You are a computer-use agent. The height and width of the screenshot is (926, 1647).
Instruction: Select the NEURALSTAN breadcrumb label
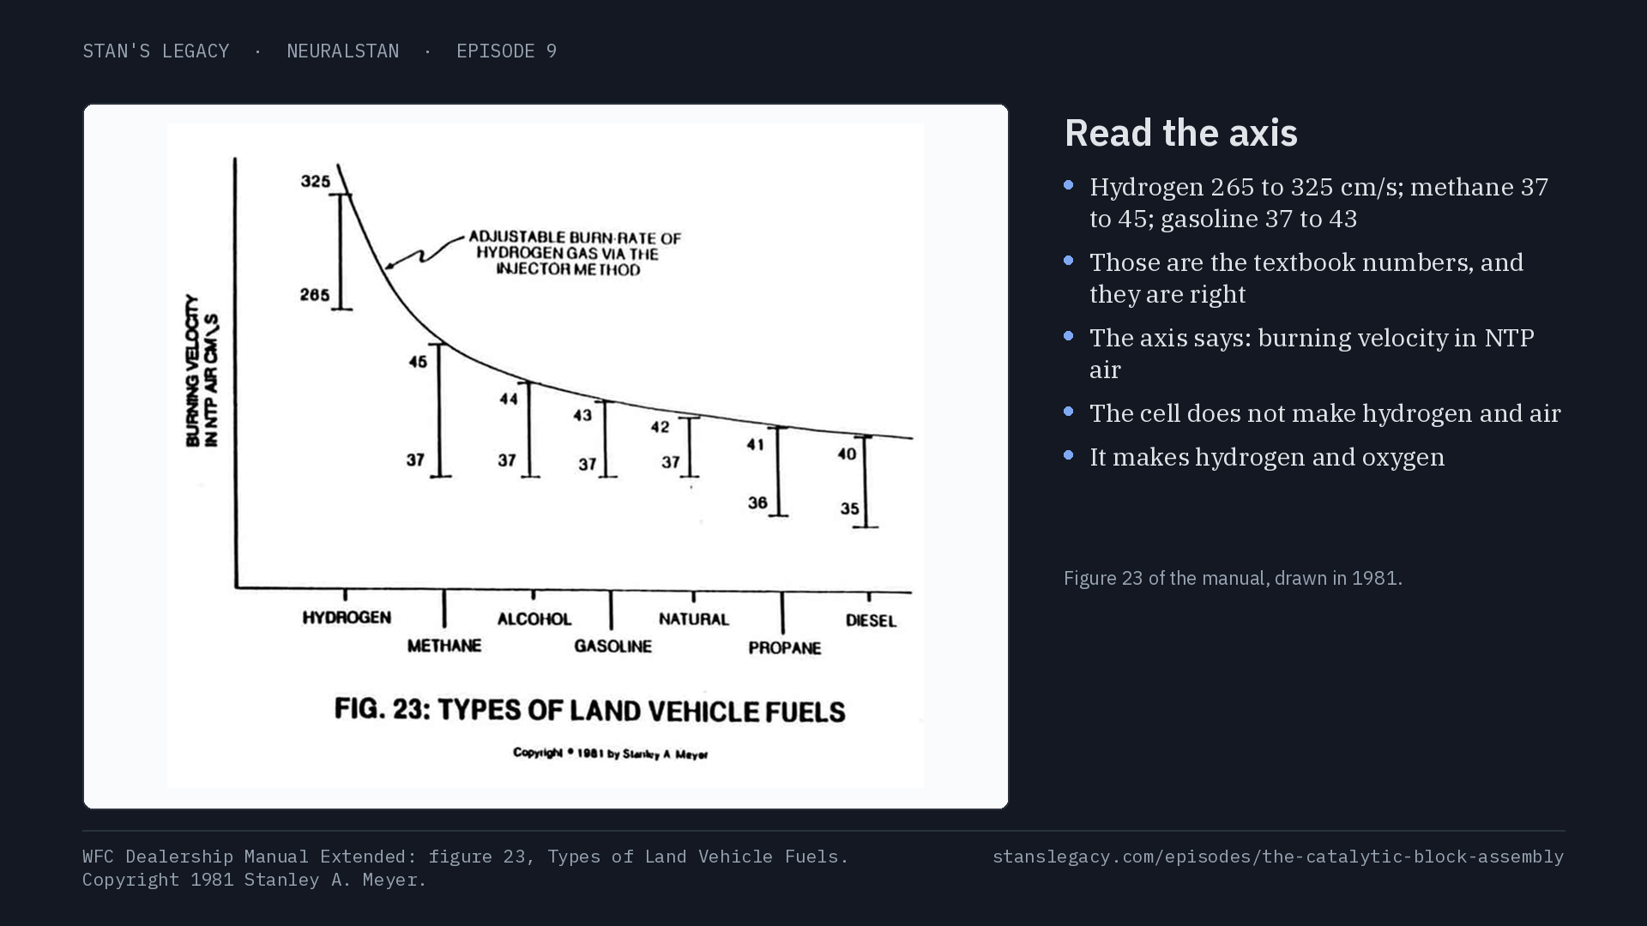(x=343, y=51)
